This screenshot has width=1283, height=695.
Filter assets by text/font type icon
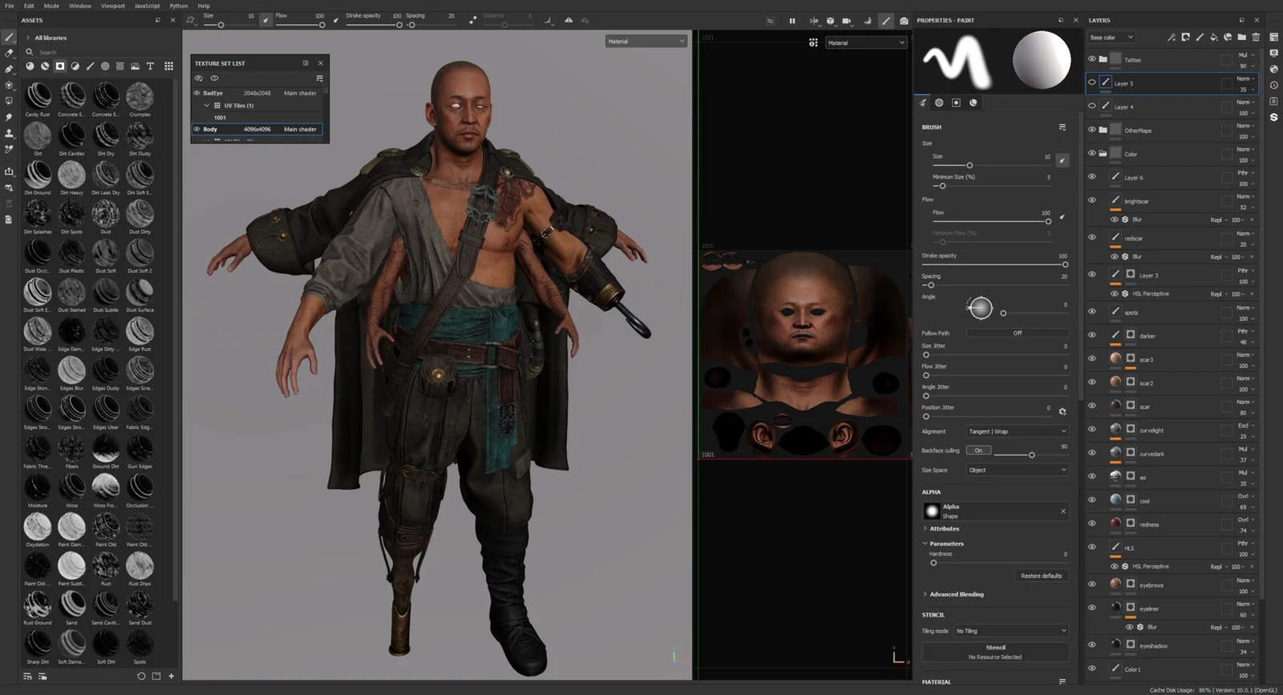tap(150, 66)
